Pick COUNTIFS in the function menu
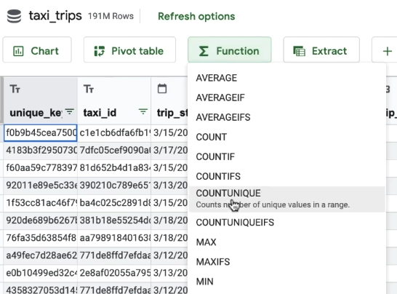 tap(287, 176)
